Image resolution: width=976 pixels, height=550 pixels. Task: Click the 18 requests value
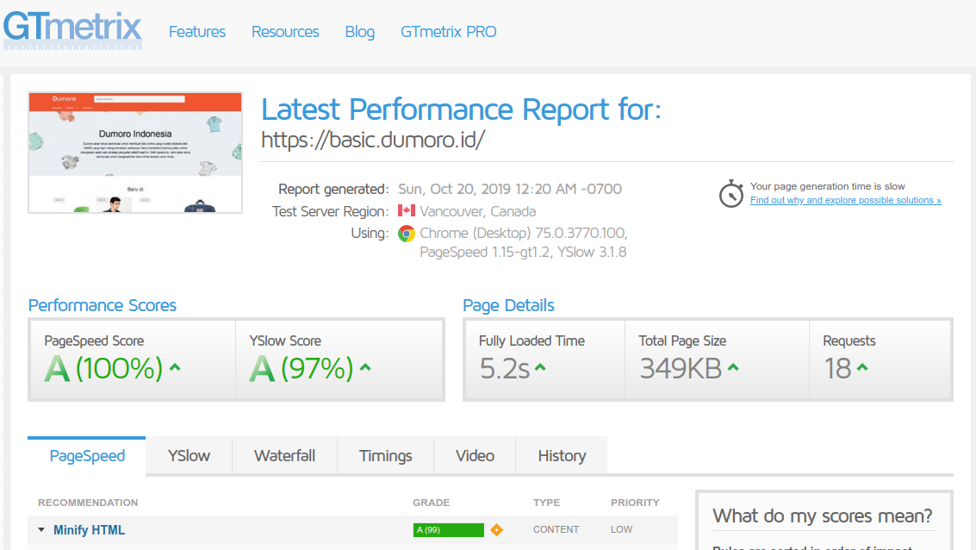coord(838,368)
